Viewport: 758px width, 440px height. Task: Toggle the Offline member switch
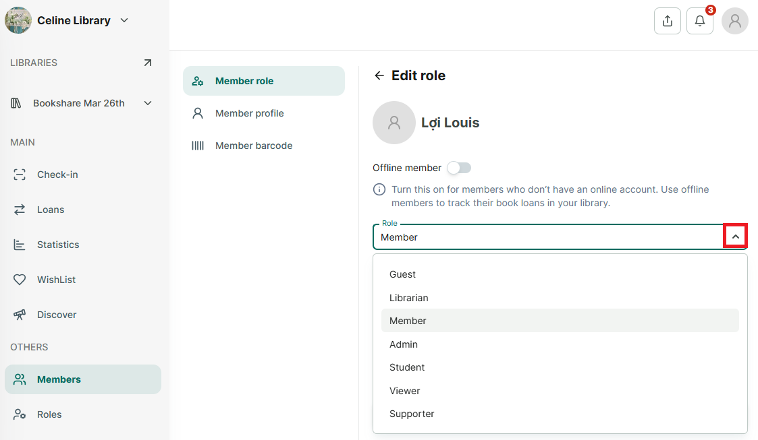click(x=459, y=167)
